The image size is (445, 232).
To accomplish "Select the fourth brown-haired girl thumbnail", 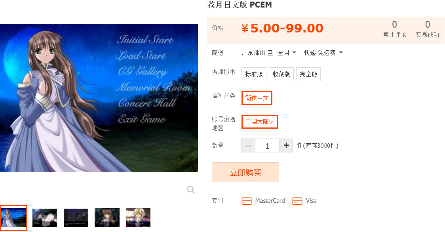I will coord(107,218).
